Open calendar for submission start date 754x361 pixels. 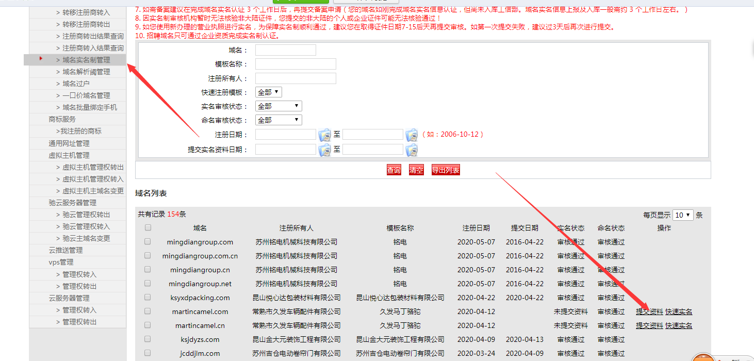pyautogui.click(x=324, y=150)
